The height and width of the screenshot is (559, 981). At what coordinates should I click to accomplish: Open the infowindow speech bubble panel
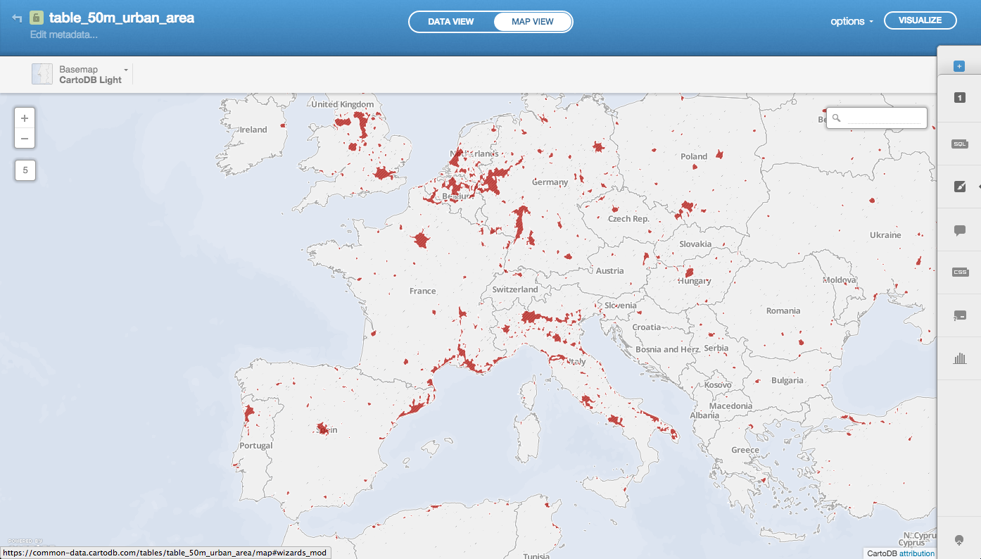960,230
